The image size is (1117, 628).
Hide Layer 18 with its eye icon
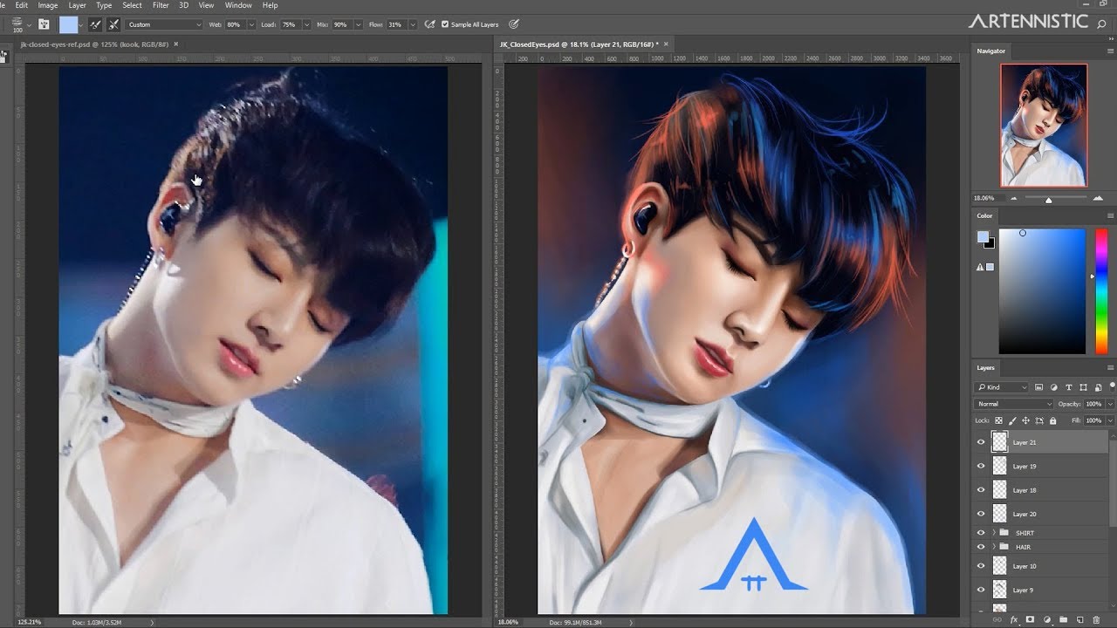[x=981, y=490]
